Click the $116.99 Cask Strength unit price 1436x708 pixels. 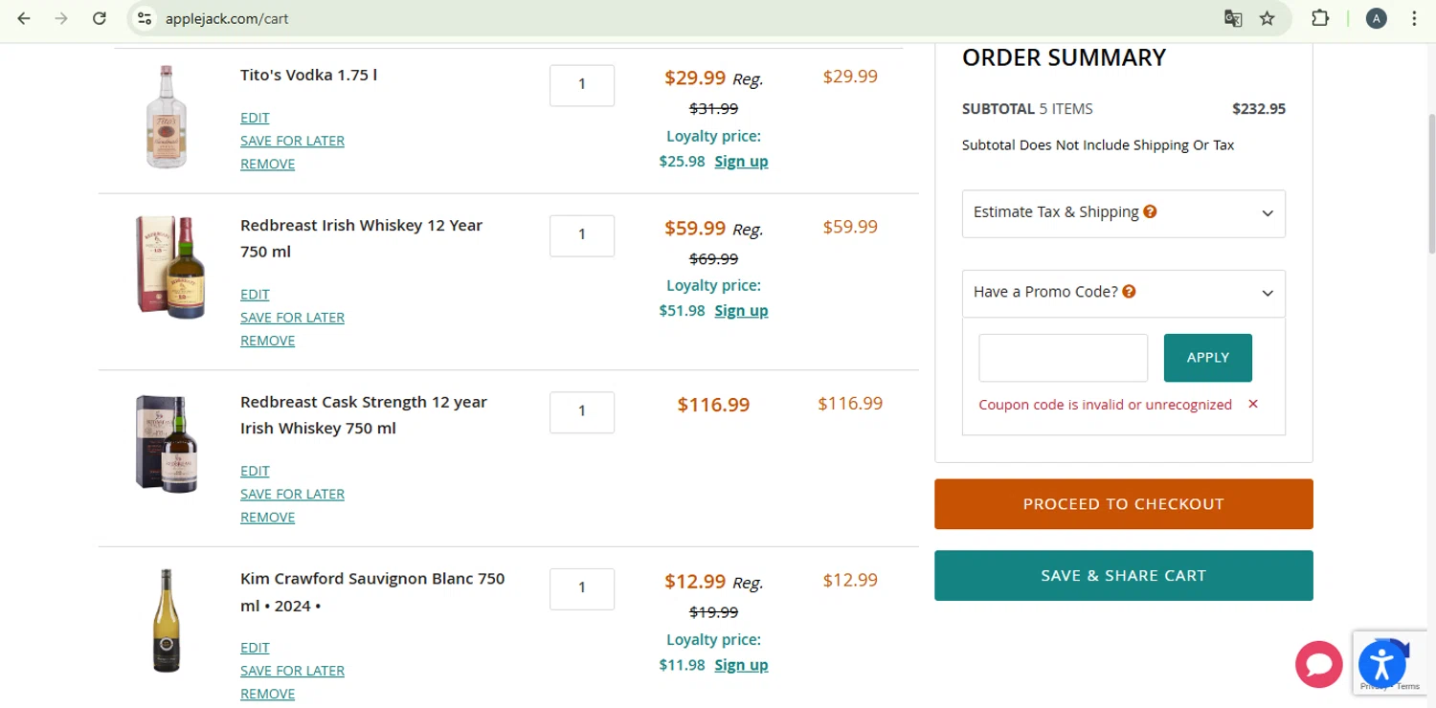pyautogui.click(x=713, y=405)
